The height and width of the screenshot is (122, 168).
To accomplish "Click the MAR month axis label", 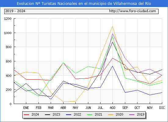I will (x=51, y=108).
